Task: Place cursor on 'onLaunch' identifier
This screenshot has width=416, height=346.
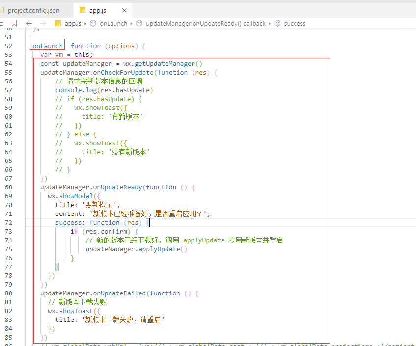Action: (x=48, y=46)
